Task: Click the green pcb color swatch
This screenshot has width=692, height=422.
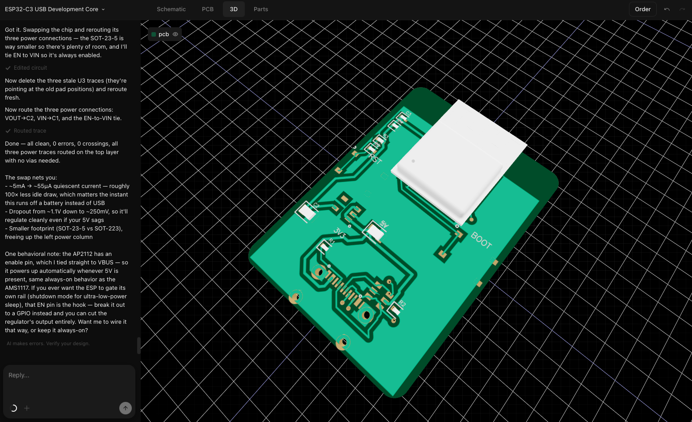Action: (154, 34)
